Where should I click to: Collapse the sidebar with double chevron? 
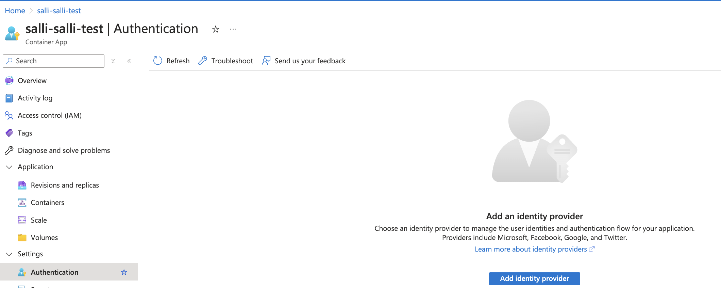(129, 61)
